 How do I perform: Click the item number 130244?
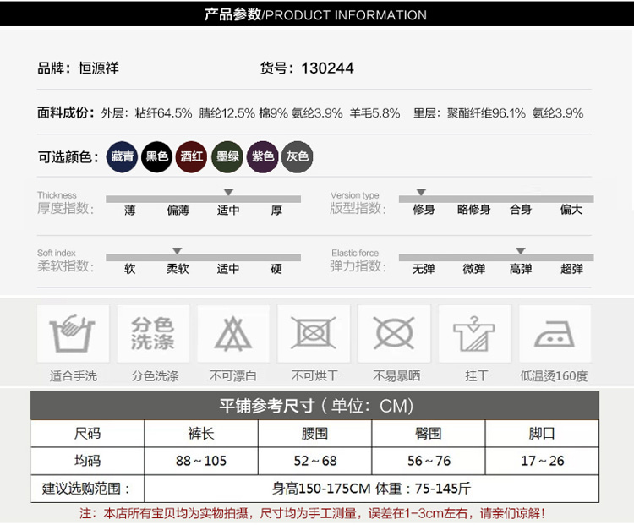pyautogui.click(x=327, y=68)
